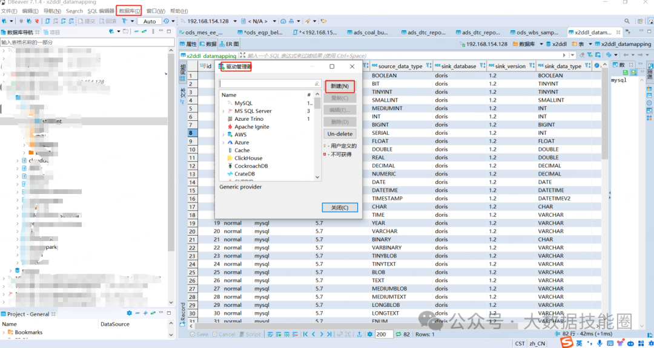Open dropdown arrow beside 数据库 breadcrumb
The height and width of the screenshot is (348, 654).
click(541, 44)
